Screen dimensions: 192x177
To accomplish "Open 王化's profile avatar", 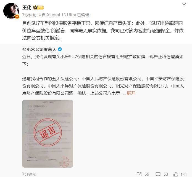I will coord(11,11).
